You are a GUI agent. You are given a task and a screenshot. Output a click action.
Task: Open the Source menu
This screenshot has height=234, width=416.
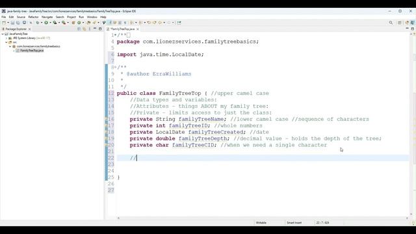coord(21,17)
